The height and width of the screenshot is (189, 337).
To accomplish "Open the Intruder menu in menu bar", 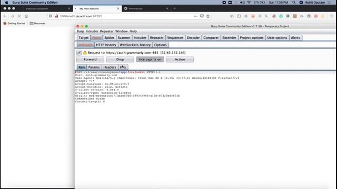I will (x=92, y=31).
